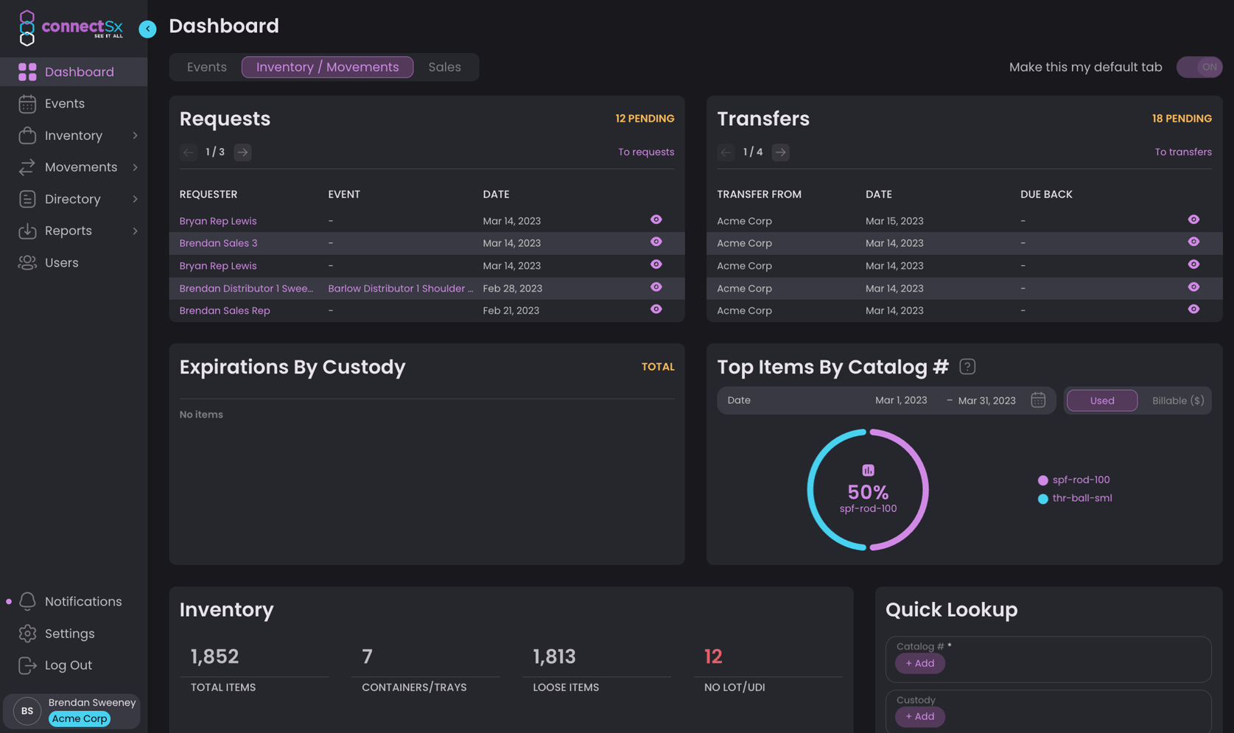The image size is (1234, 733).
Task: Switch to the Events tab
Action: (x=206, y=67)
